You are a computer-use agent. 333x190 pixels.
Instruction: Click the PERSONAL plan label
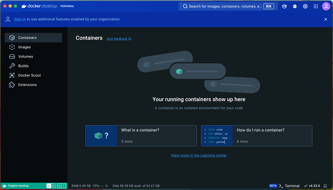(x=67, y=6)
